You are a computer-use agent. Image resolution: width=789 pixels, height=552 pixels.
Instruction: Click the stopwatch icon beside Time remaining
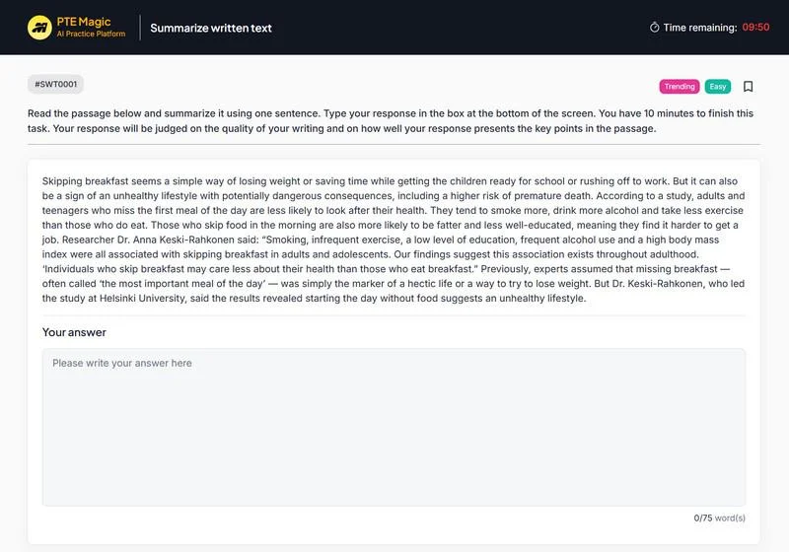tap(654, 28)
